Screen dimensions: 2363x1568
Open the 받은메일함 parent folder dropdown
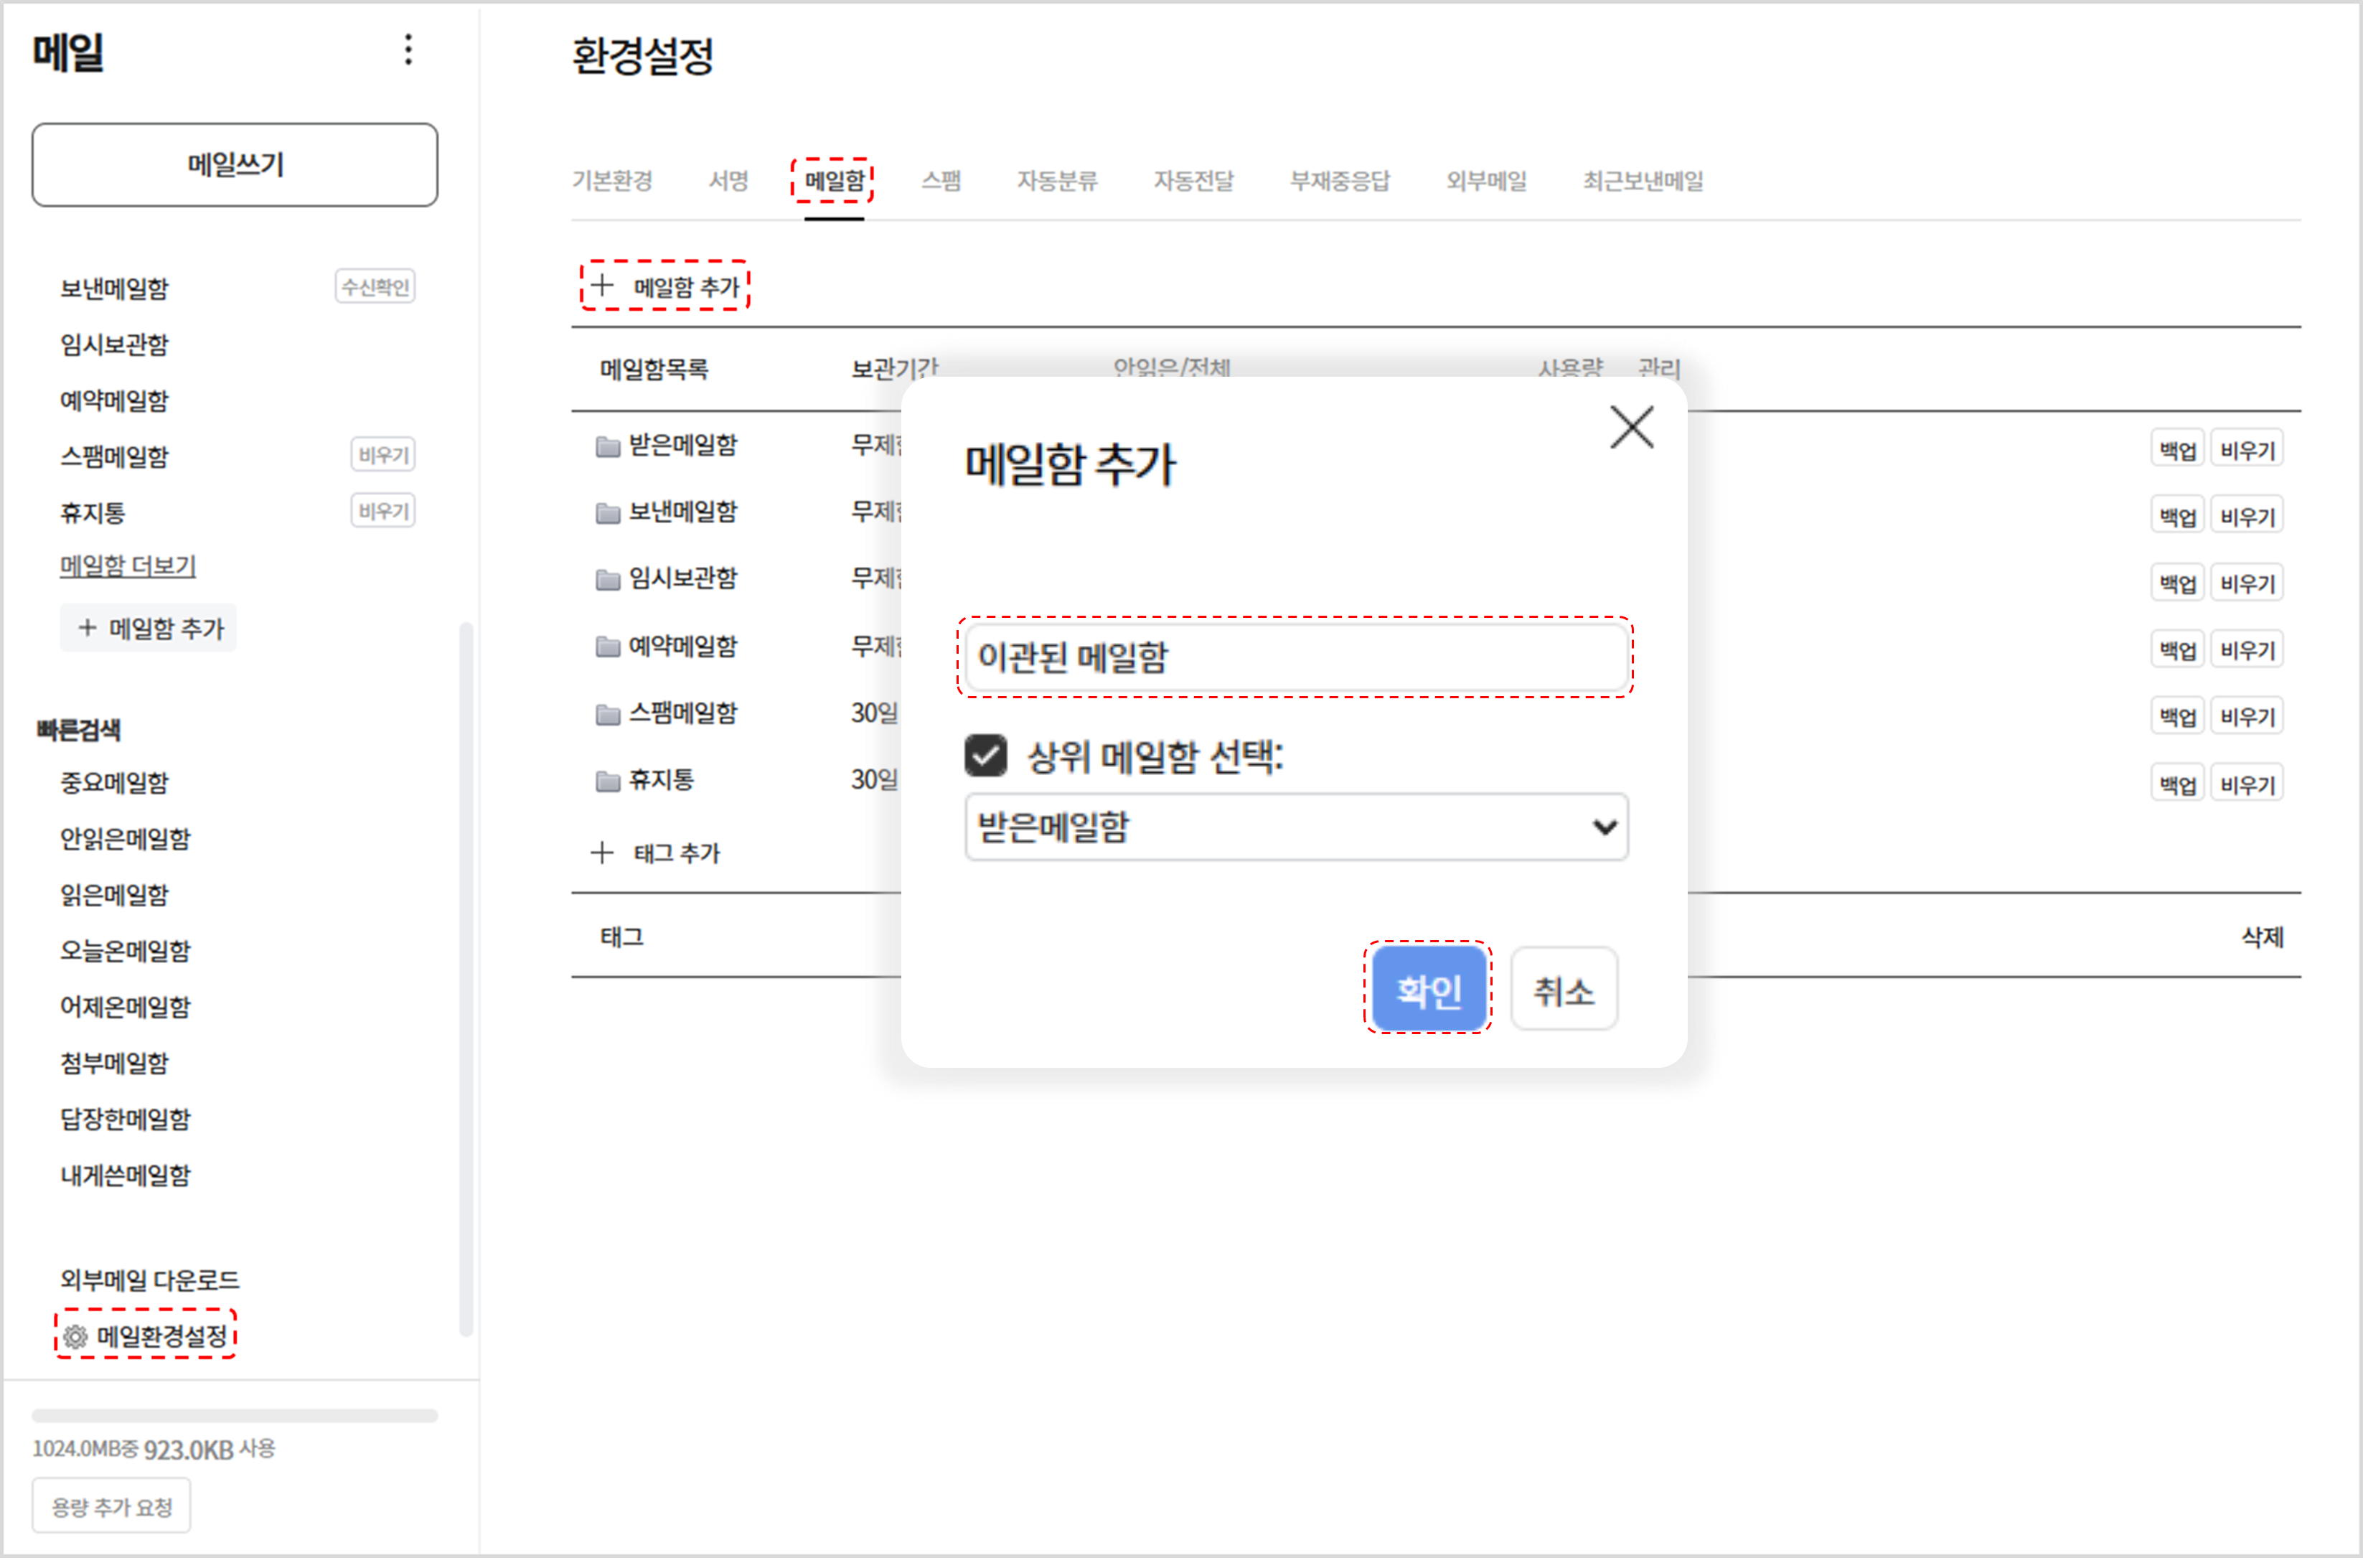pos(1295,827)
